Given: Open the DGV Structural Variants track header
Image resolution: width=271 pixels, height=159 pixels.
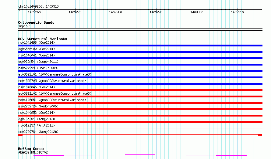Looking at the screenshot, I should pyautogui.click(x=43, y=39).
